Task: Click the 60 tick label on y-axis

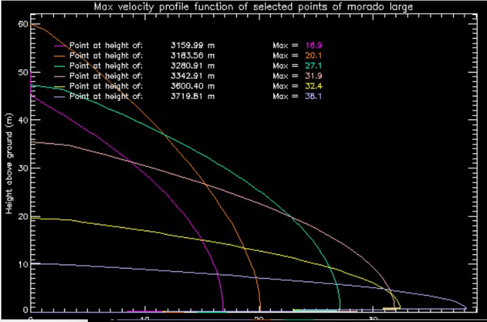Action: pyautogui.click(x=22, y=24)
